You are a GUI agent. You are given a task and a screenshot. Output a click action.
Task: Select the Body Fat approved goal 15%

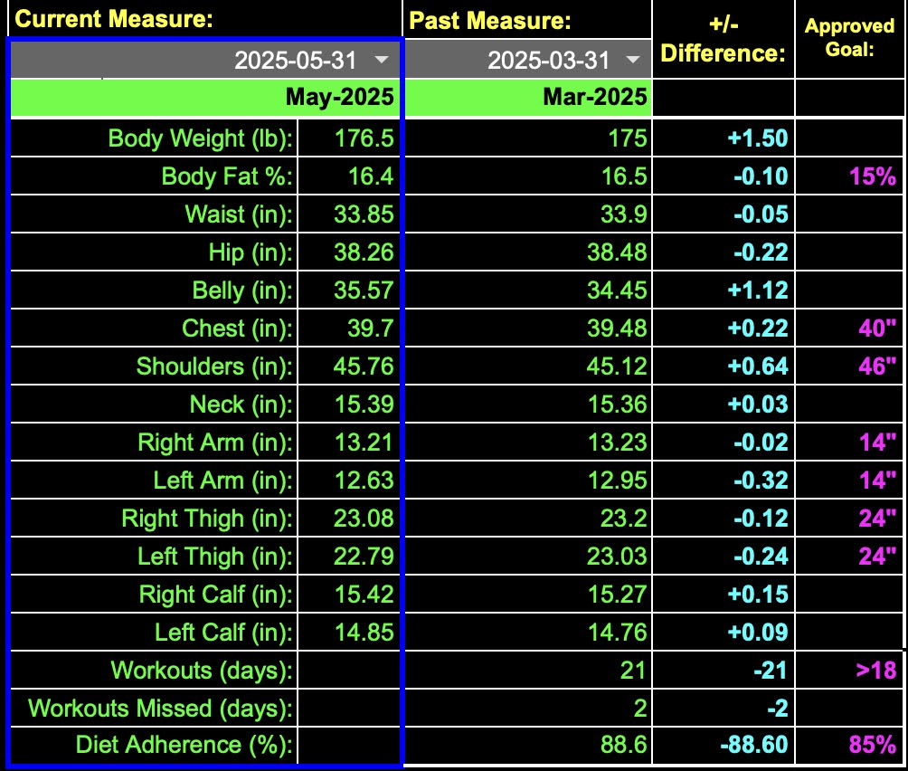click(x=872, y=176)
